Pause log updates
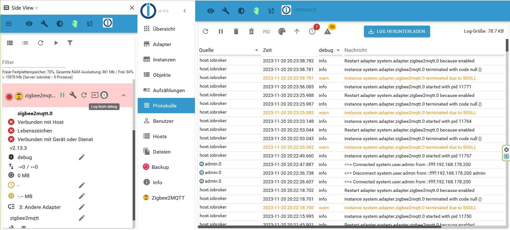The image size is (510, 230). click(x=221, y=31)
